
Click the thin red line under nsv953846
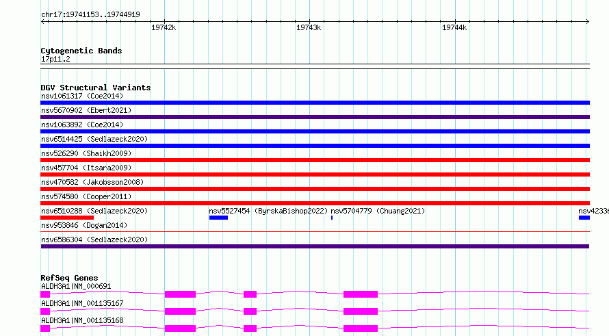315,232
